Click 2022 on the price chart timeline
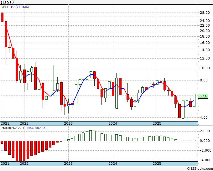The height and width of the screenshot is (171, 213). 24,123
